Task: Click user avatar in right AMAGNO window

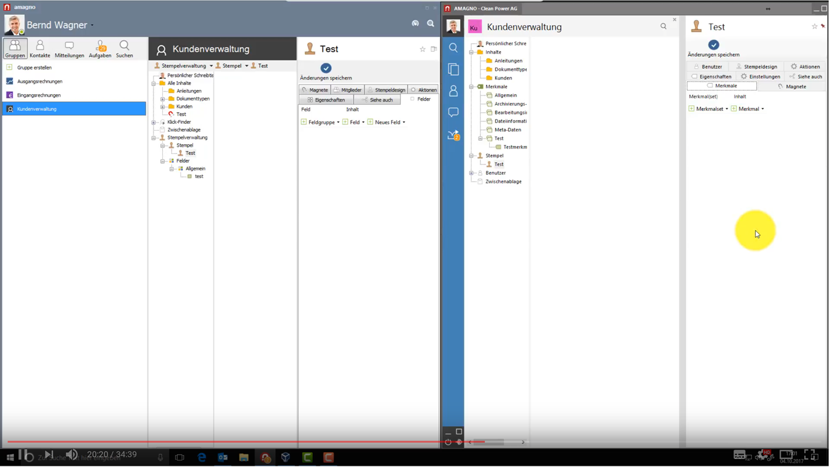Action: coord(453,26)
